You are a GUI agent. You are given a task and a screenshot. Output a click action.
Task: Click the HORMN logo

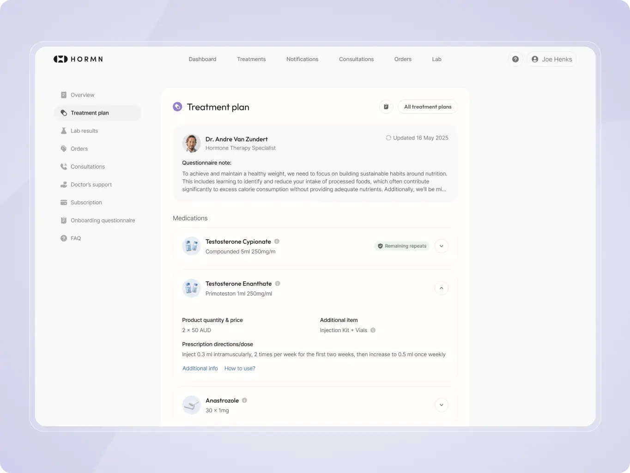point(78,59)
